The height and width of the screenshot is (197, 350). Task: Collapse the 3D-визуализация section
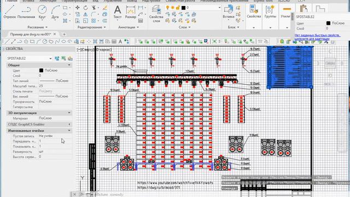(x=69, y=113)
